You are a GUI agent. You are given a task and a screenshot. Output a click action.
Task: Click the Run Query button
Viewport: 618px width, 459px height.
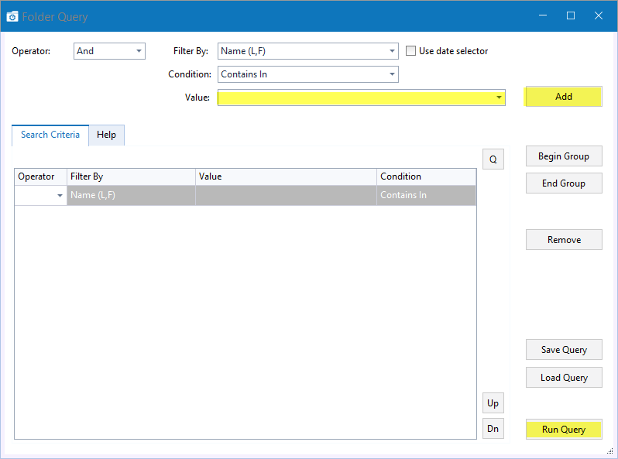[564, 429]
